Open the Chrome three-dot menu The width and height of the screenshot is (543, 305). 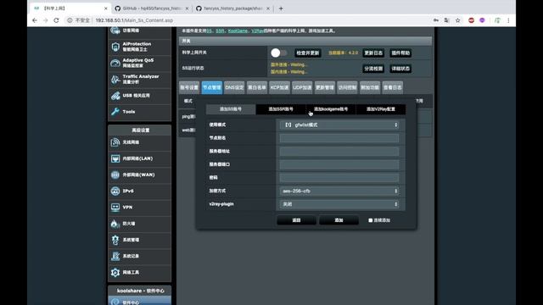[508, 20]
